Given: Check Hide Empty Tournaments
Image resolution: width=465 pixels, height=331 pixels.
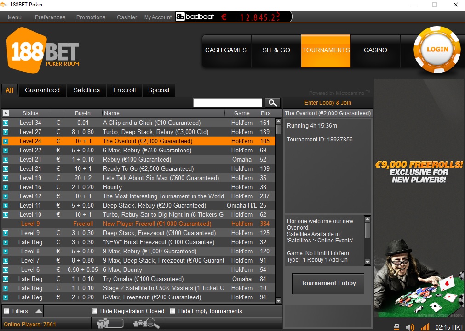Looking at the screenshot, I should pyautogui.click(x=172, y=311).
